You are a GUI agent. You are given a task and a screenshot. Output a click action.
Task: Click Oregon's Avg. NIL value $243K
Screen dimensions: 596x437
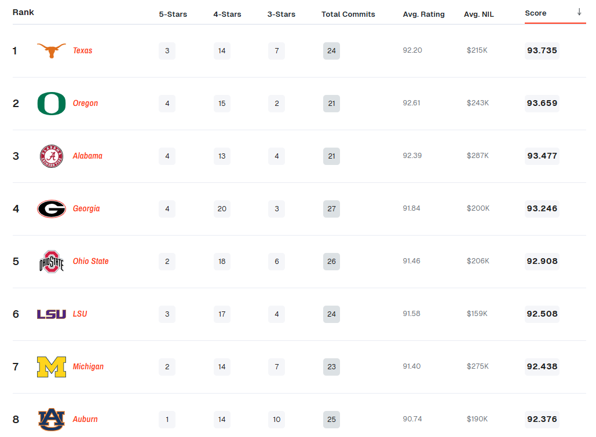[478, 103]
